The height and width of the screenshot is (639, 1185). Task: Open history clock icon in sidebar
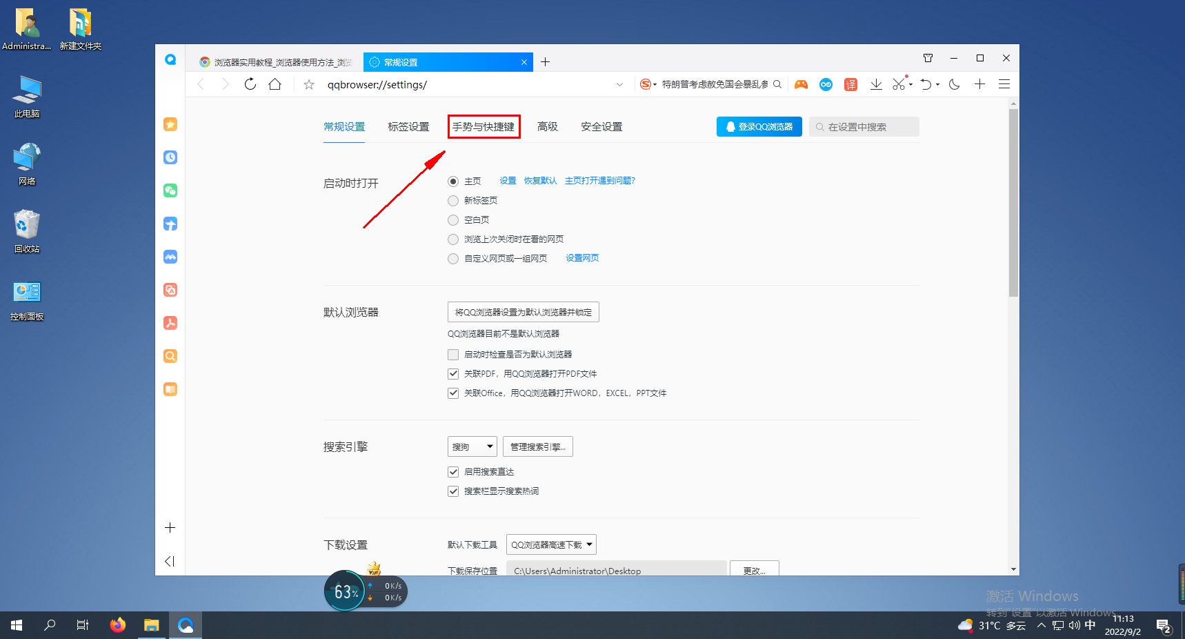[x=170, y=157]
